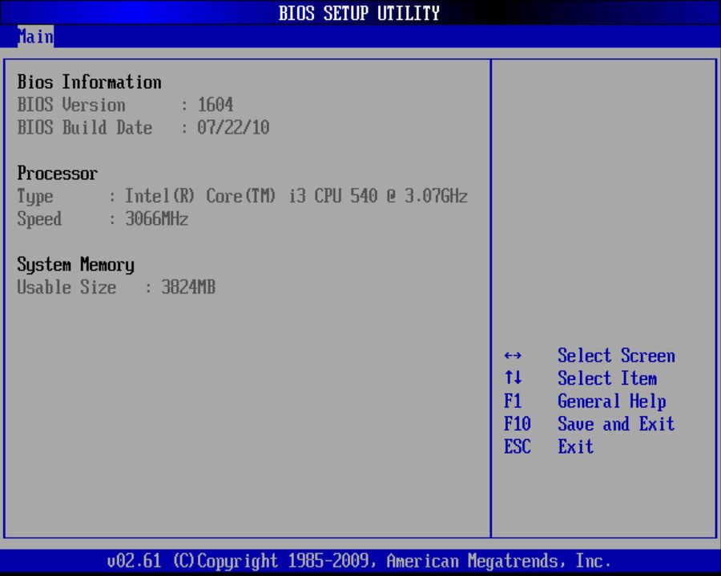Click the Select Item help text

tap(606, 378)
